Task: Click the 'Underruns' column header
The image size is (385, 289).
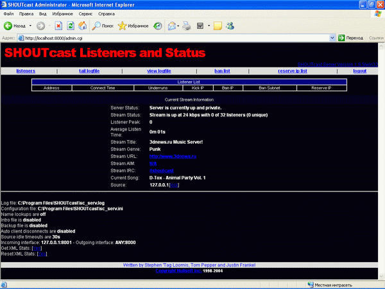Action: [x=158, y=88]
